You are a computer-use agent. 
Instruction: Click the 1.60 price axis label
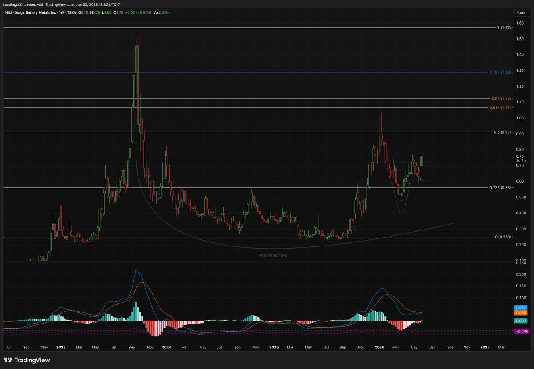click(x=520, y=23)
